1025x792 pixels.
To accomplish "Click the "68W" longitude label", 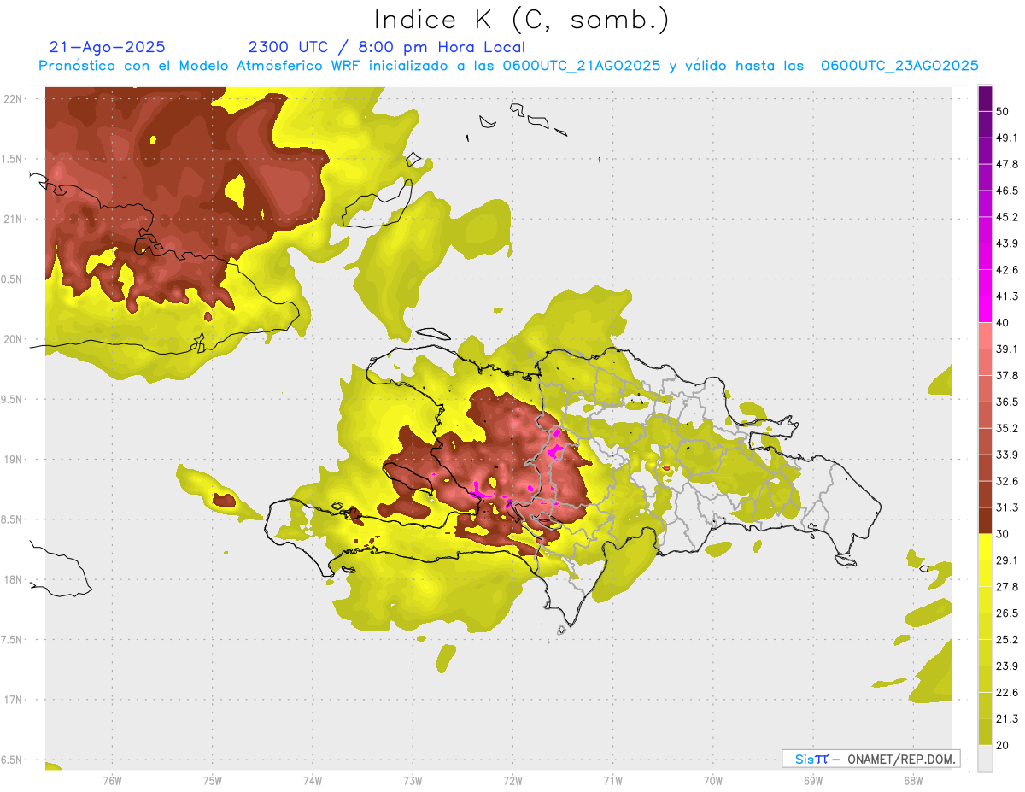I will 912,780.
